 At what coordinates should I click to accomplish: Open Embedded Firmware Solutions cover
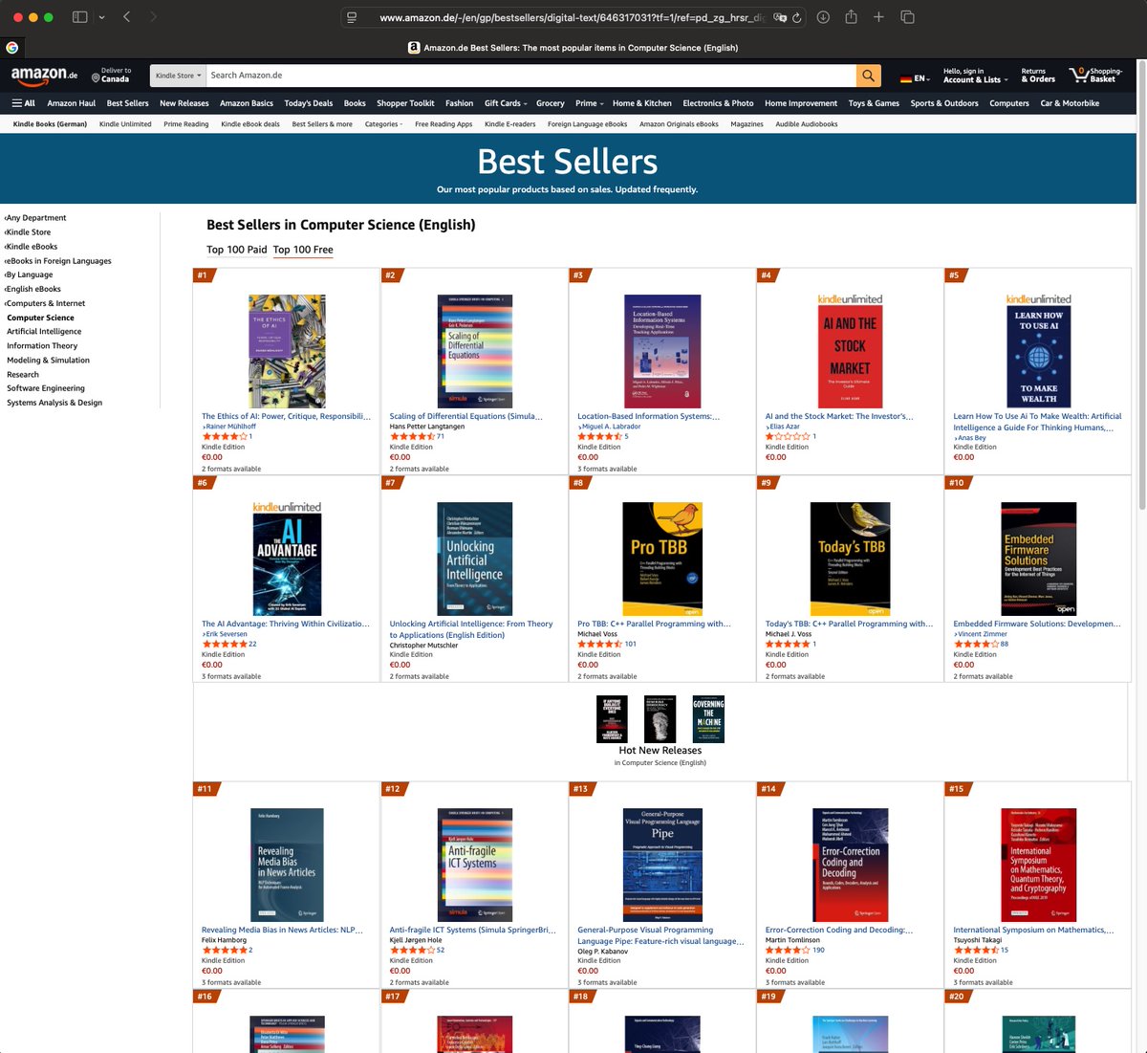(1038, 559)
